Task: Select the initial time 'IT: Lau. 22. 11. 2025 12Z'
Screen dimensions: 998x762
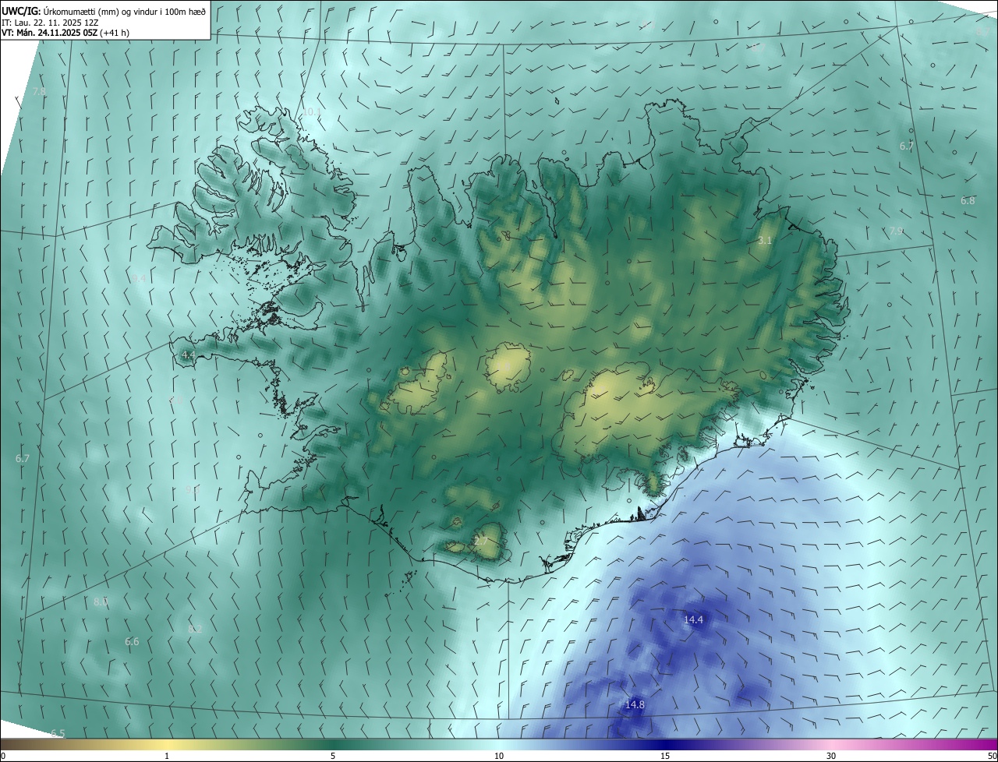Action: coord(50,23)
